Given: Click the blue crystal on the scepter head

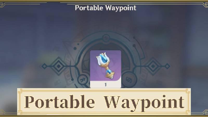Looking at the screenshot, I should coord(103,58).
